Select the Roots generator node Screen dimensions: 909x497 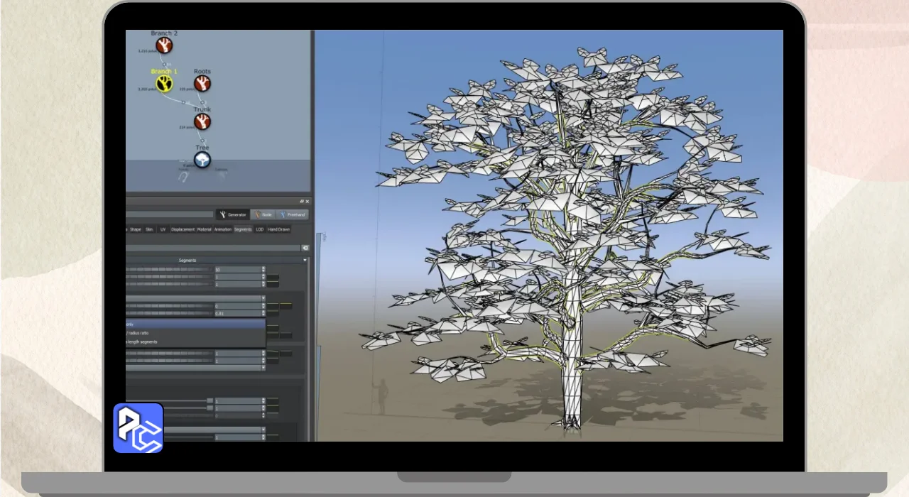202,84
